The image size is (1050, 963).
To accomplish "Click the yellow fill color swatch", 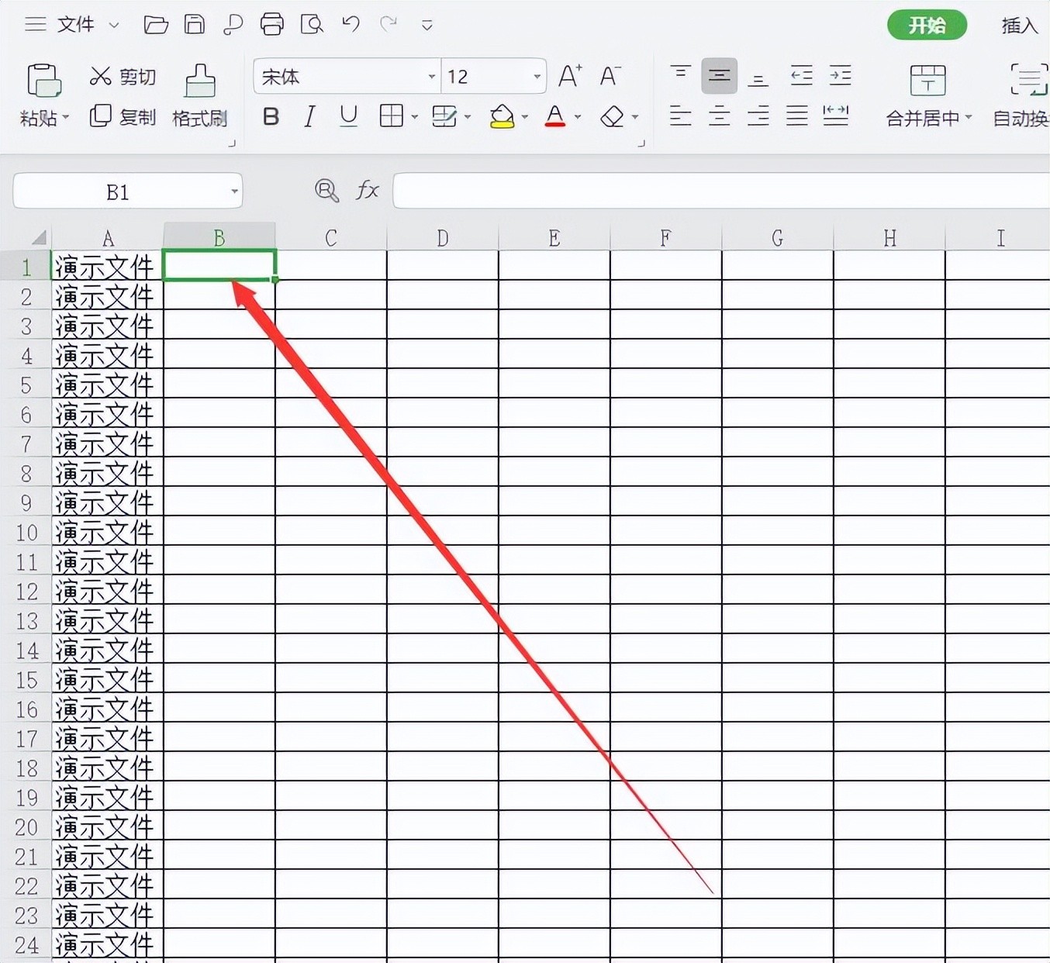I will pyautogui.click(x=502, y=117).
